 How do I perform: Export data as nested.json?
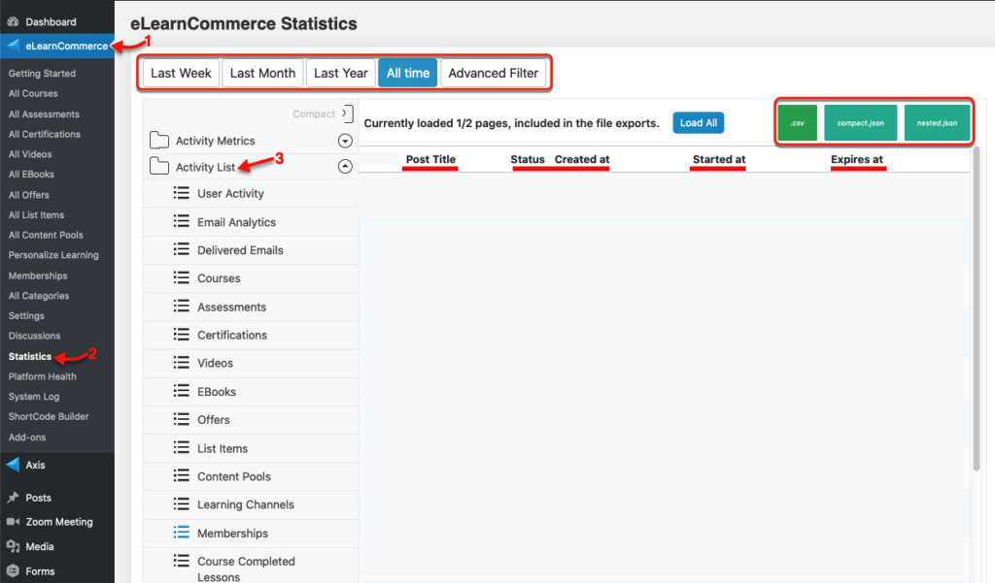tap(938, 123)
